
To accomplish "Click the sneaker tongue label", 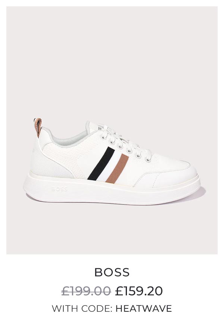I will coord(100,127).
